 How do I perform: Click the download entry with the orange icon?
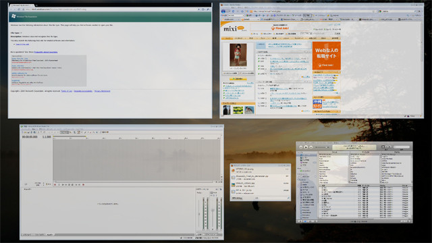pyautogui.click(x=260, y=170)
